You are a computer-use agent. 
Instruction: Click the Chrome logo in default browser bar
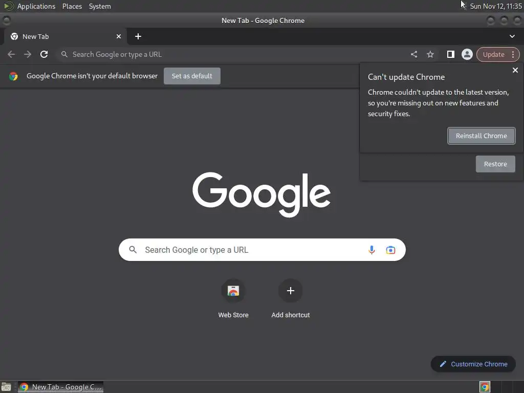tap(13, 76)
